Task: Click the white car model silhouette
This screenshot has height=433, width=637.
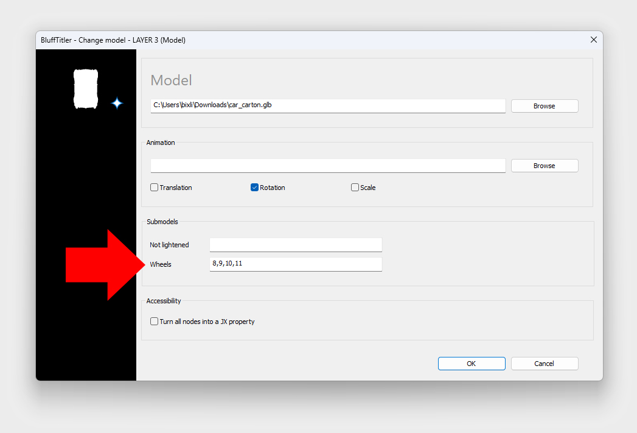Action: [85, 89]
